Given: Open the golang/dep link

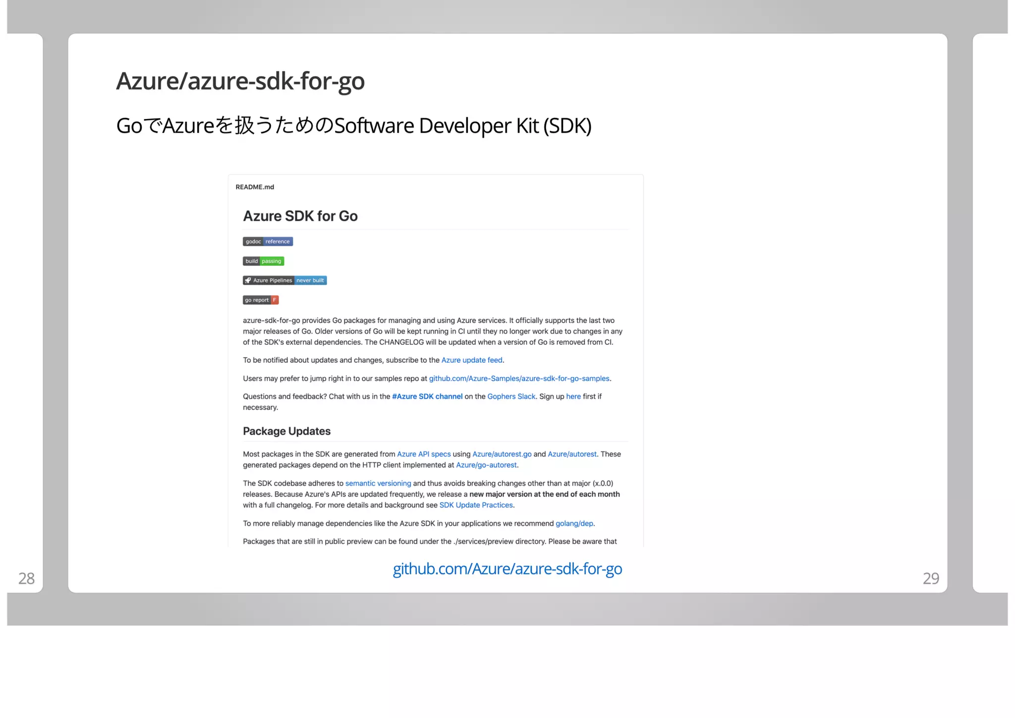Looking at the screenshot, I should coord(574,524).
